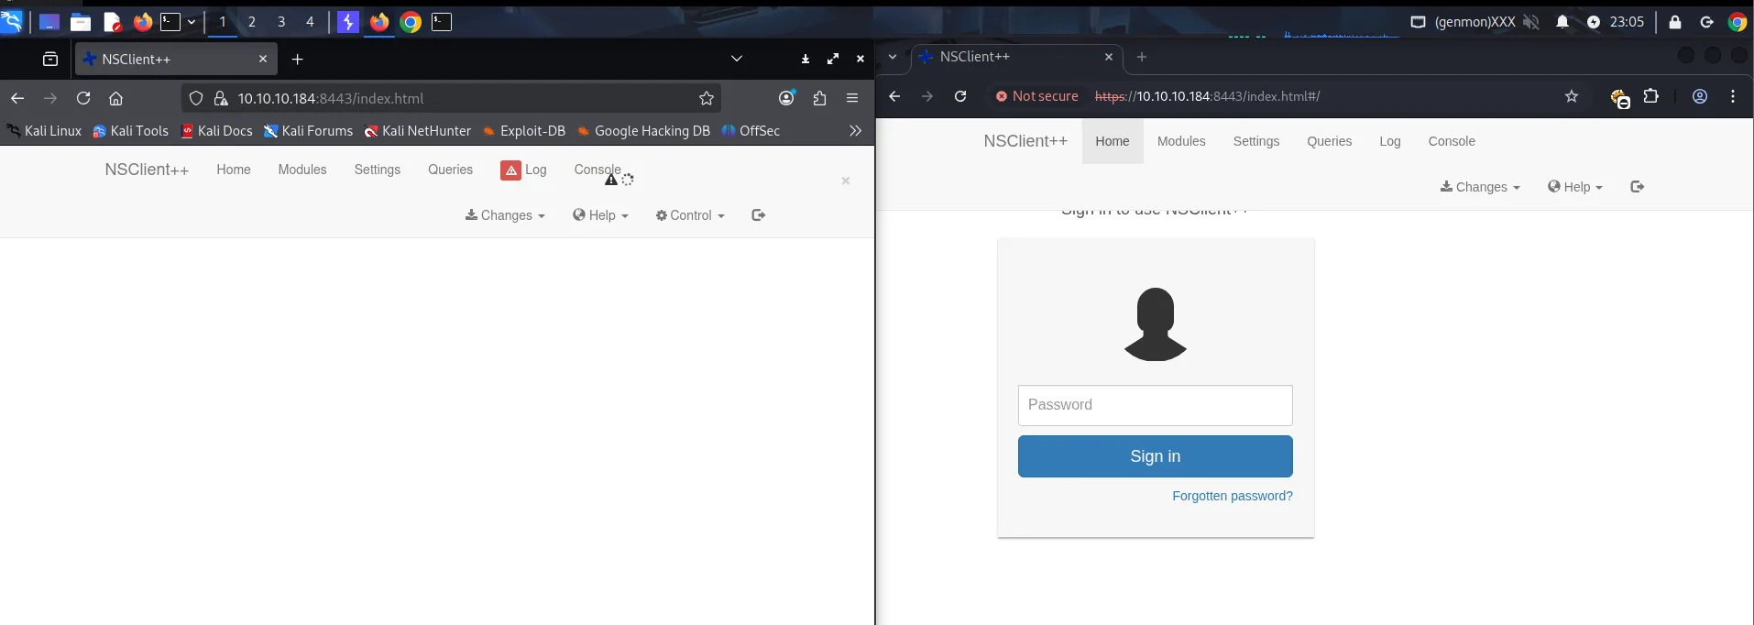Bookmark the page with the Chrome star icon
This screenshot has width=1754, height=625.
pos(1572,96)
